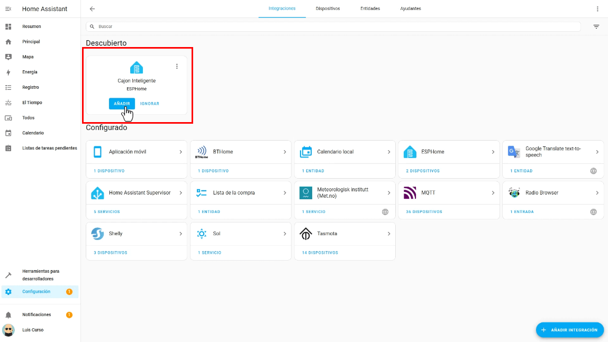This screenshot has width=608, height=342.
Task: Click the globe icon on the Radio Browser card
Action: click(x=594, y=212)
